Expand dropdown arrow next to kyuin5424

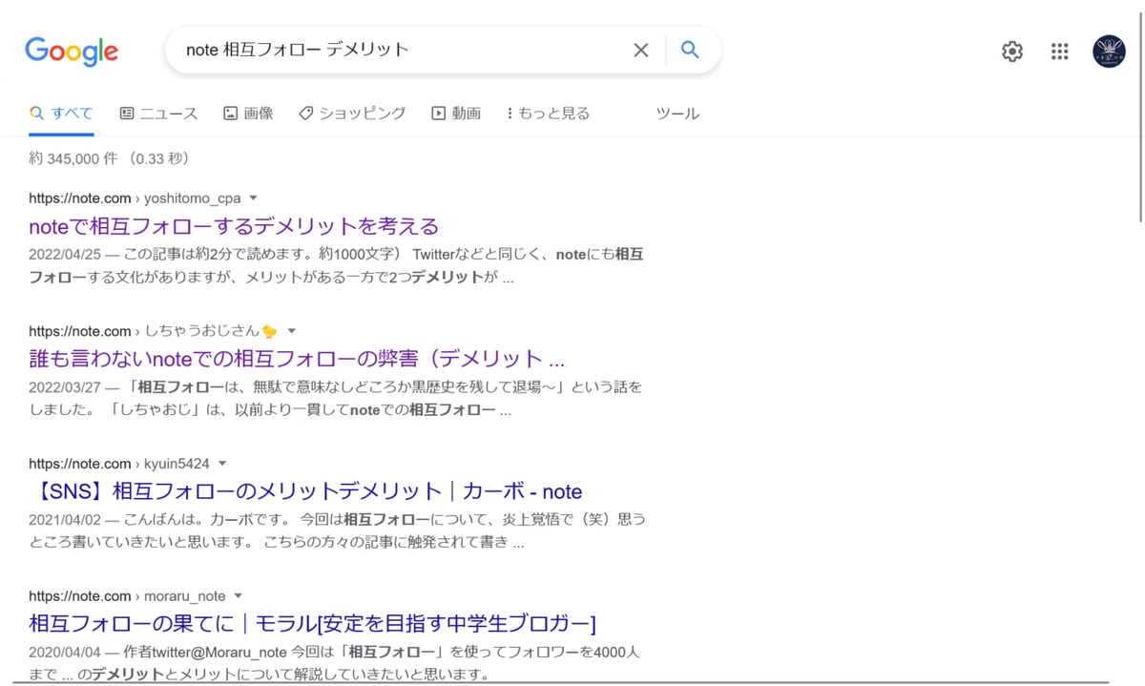click(222, 464)
